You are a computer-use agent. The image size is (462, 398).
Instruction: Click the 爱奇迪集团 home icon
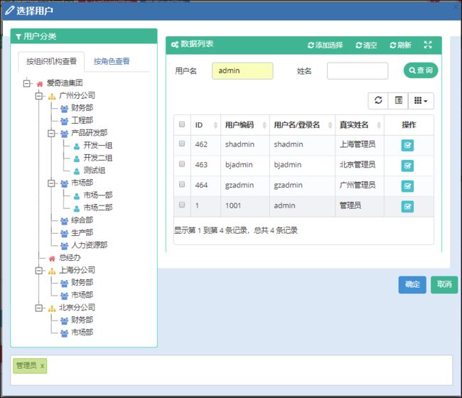[40, 84]
